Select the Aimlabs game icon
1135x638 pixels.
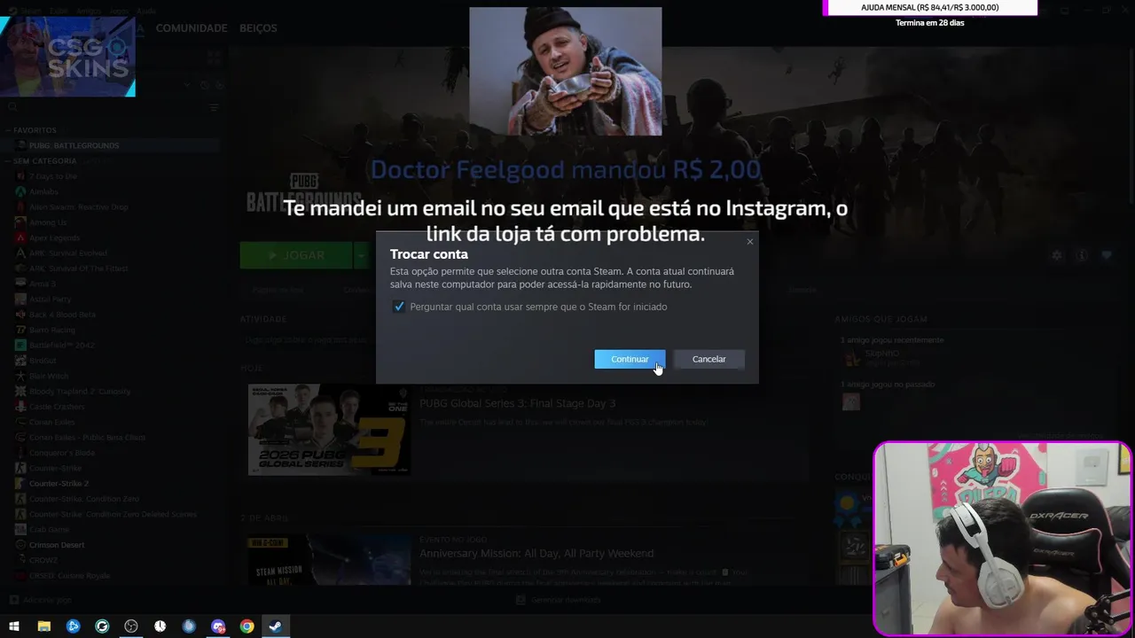[x=20, y=191]
